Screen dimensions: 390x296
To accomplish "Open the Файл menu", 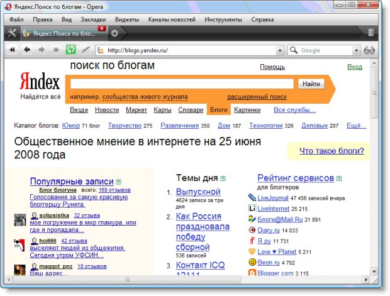I will coord(16,19).
